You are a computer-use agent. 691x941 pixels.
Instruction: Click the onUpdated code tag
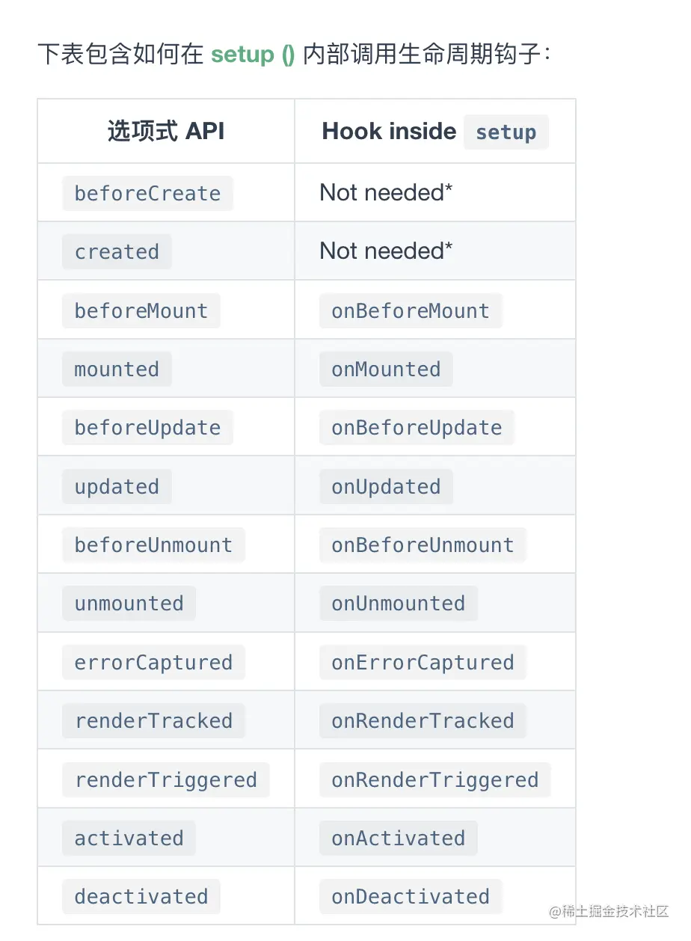coord(386,487)
